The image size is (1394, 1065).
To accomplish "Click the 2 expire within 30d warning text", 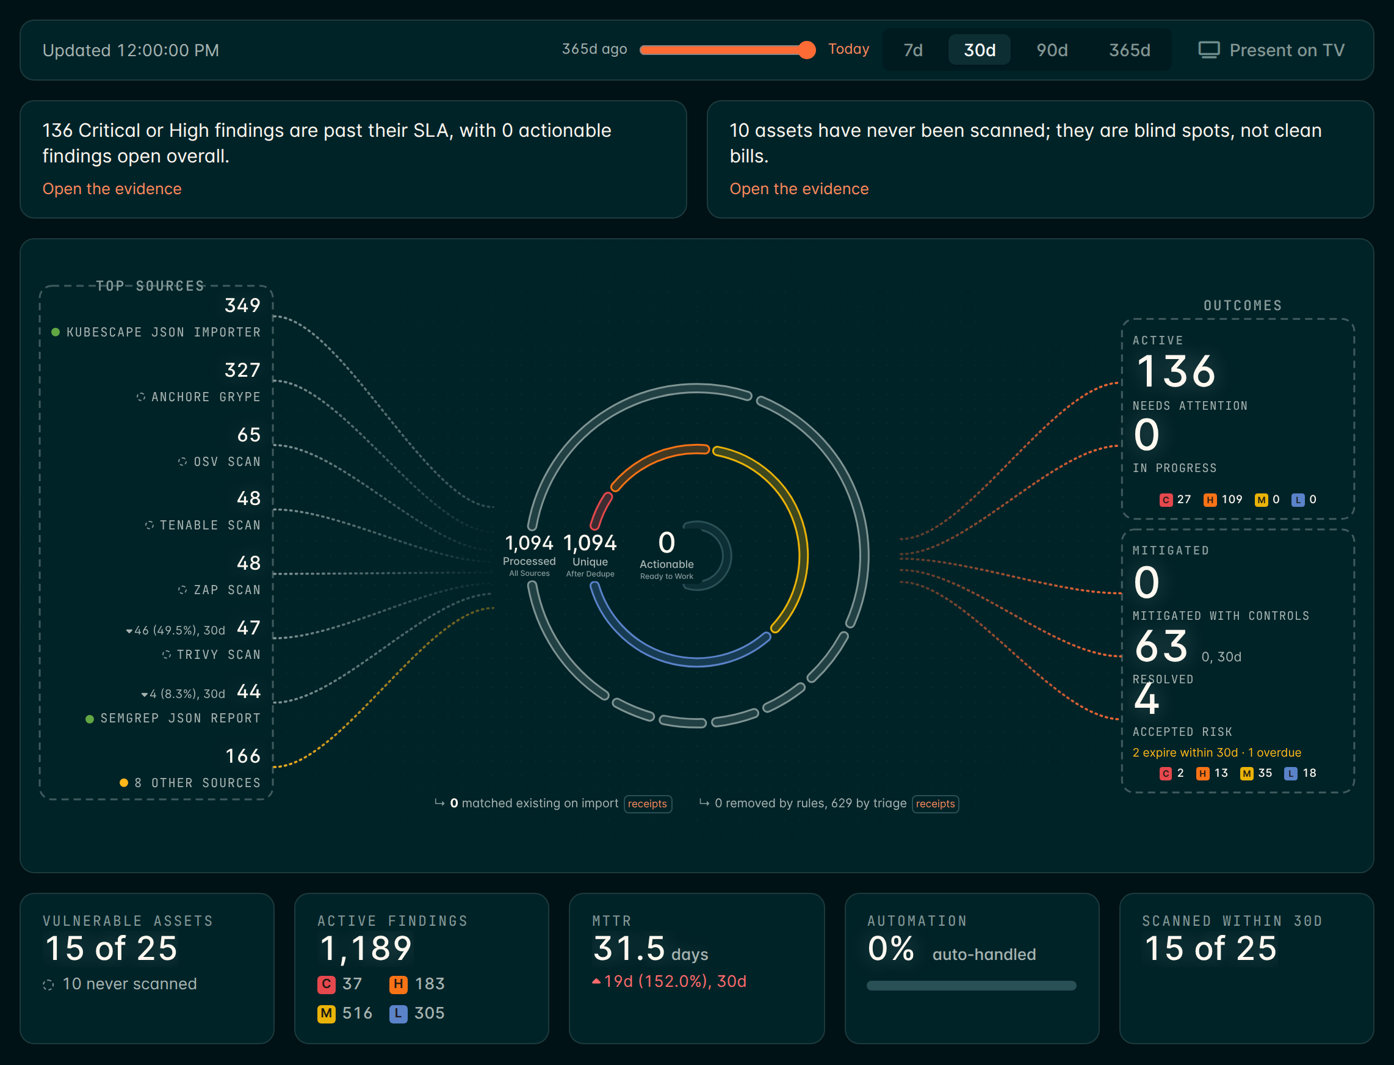I will (1216, 752).
